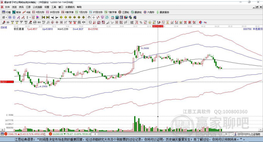Click the red 4.5617 price tag
The height and width of the screenshot is (142, 263).
[7, 82]
